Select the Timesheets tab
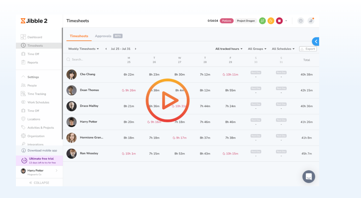This screenshot has height=198, width=361. (x=79, y=36)
